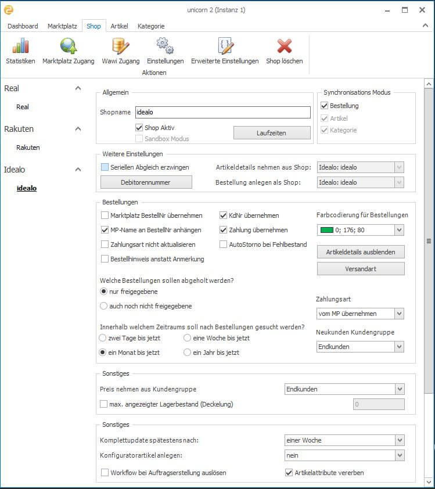The image size is (435, 489).
Task: Select eine Woche bis jetzt
Action: (187, 338)
